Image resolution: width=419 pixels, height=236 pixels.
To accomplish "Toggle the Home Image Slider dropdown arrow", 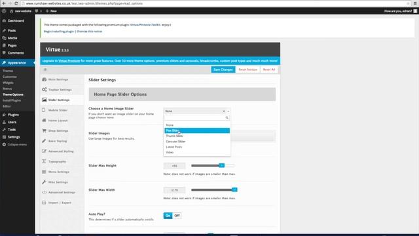I will point(228,111).
